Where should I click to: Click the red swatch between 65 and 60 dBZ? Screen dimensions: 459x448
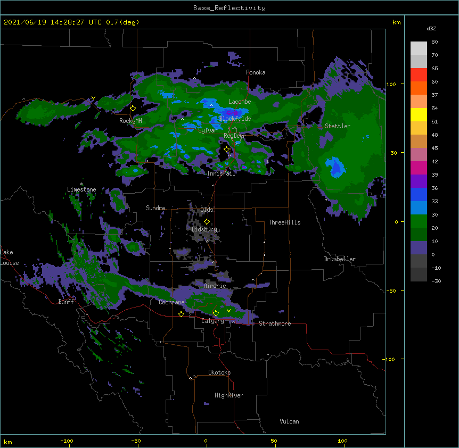(419, 75)
